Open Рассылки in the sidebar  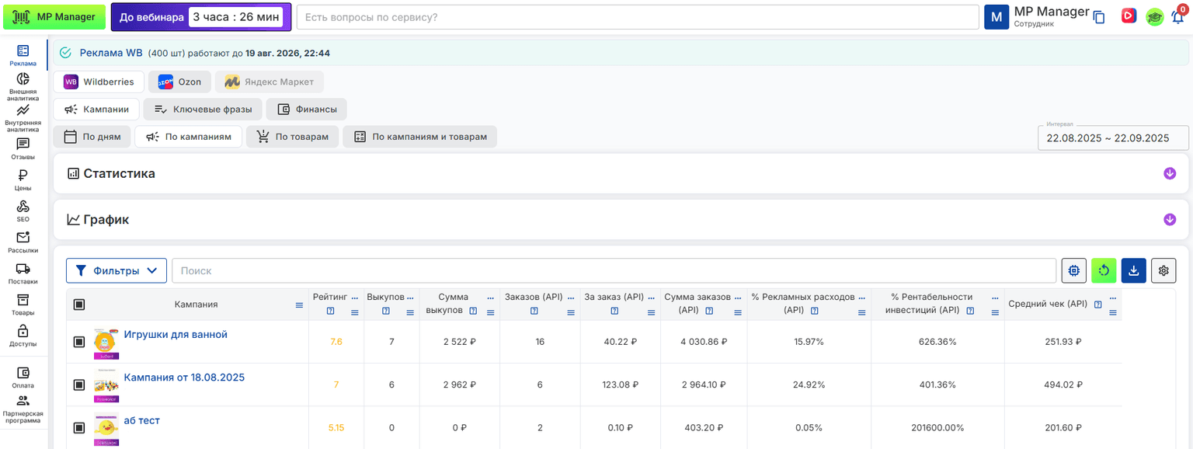point(23,242)
